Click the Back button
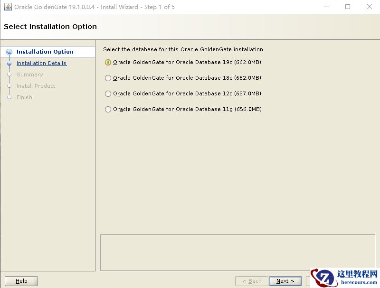The width and height of the screenshot is (380, 288). click(252, 281)
